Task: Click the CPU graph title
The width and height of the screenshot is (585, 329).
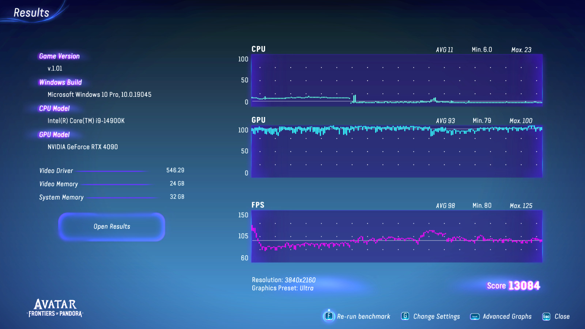Action: (258, 49)
